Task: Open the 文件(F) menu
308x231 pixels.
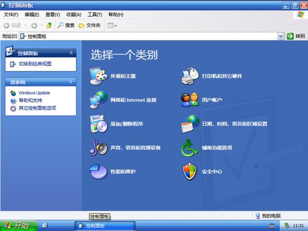Action: (x=11, y=15)
